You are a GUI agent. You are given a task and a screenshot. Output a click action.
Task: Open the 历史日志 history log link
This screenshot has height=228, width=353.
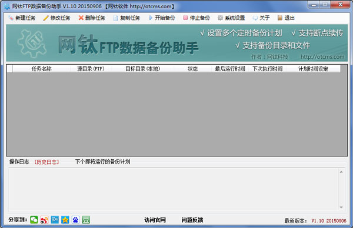point(46,162)
